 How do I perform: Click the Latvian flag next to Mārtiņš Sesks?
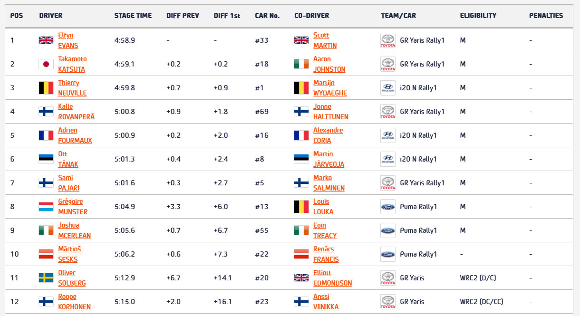[46, 254]
